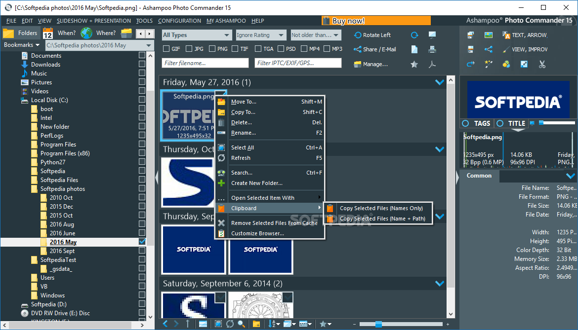
Task: Toggle the GIF file type checkbox
Action: 166,49
